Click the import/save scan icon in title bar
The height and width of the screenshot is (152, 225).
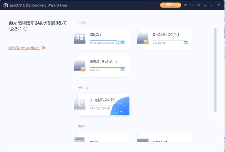pyautogui.click(x=192, y=5)
